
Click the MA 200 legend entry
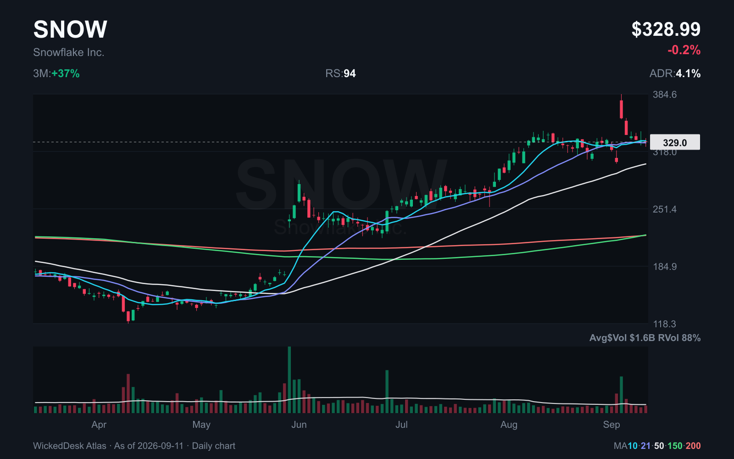[693, 446]
